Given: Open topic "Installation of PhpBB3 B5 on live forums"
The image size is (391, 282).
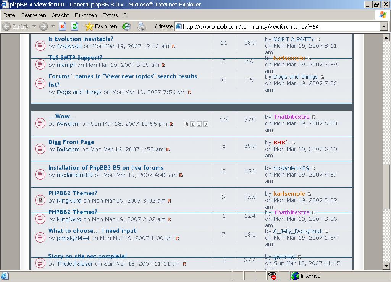Looking at the screenshot, I should click(106, 168).
